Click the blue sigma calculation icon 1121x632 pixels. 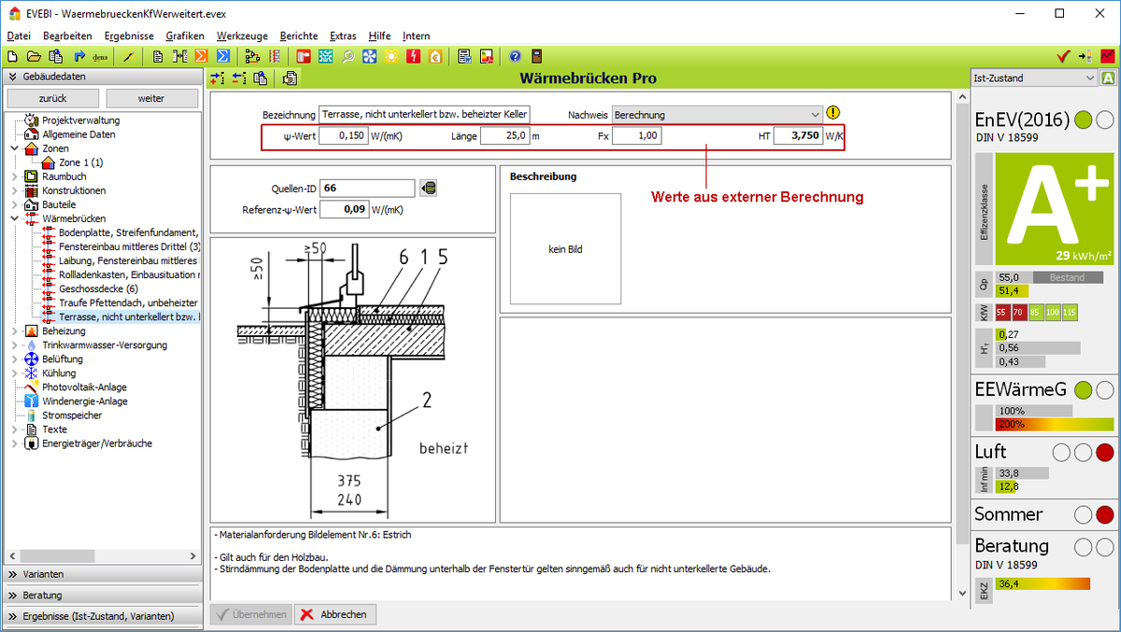click(x=223, y=56)
